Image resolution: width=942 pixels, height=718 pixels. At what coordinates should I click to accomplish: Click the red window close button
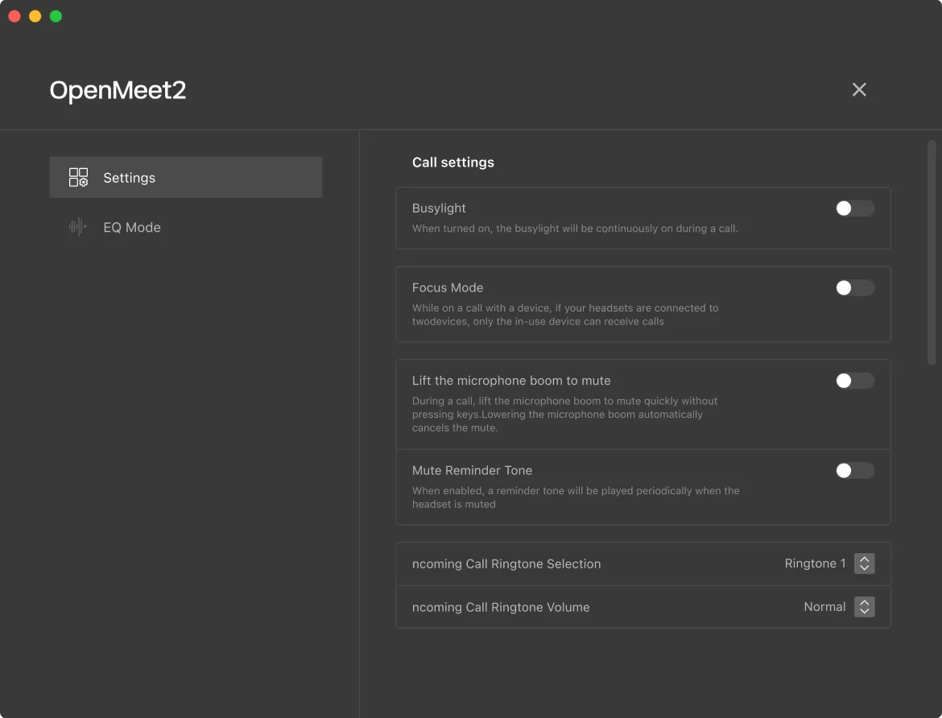[x=14, y=16]
